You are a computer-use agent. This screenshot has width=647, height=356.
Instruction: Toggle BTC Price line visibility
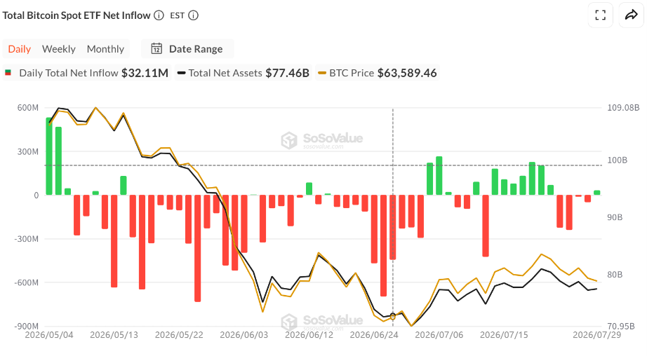point(378,73)
